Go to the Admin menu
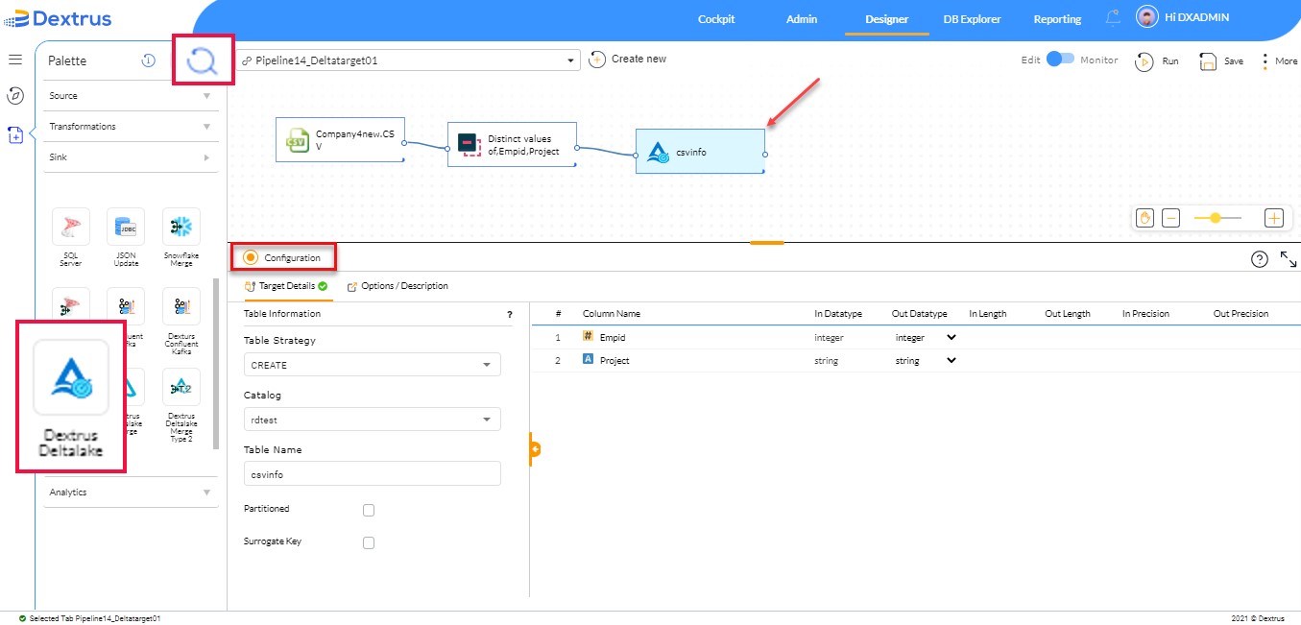 point(802,19)
